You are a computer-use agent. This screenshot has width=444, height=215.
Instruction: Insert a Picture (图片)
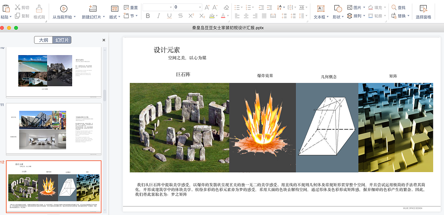356,7
